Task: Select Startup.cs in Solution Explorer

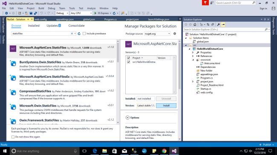Action: (x=206, y=89)
